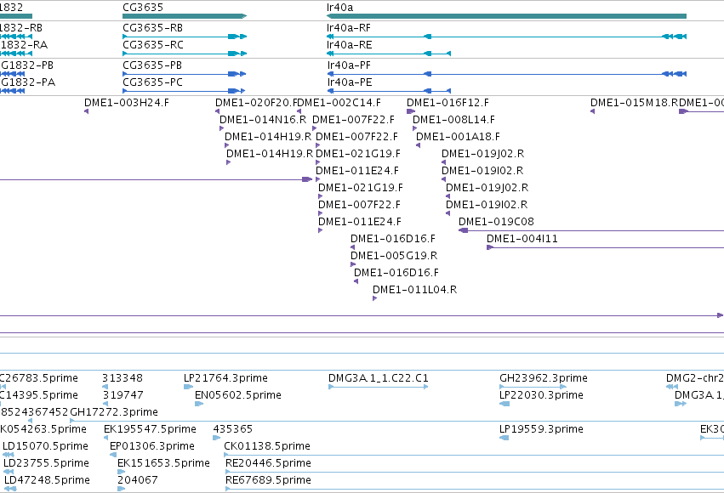The height and width of the screenshot is (493, 724).
Task: Click the DME1-011L04.R feature label
Action: [x=414, y=290]
